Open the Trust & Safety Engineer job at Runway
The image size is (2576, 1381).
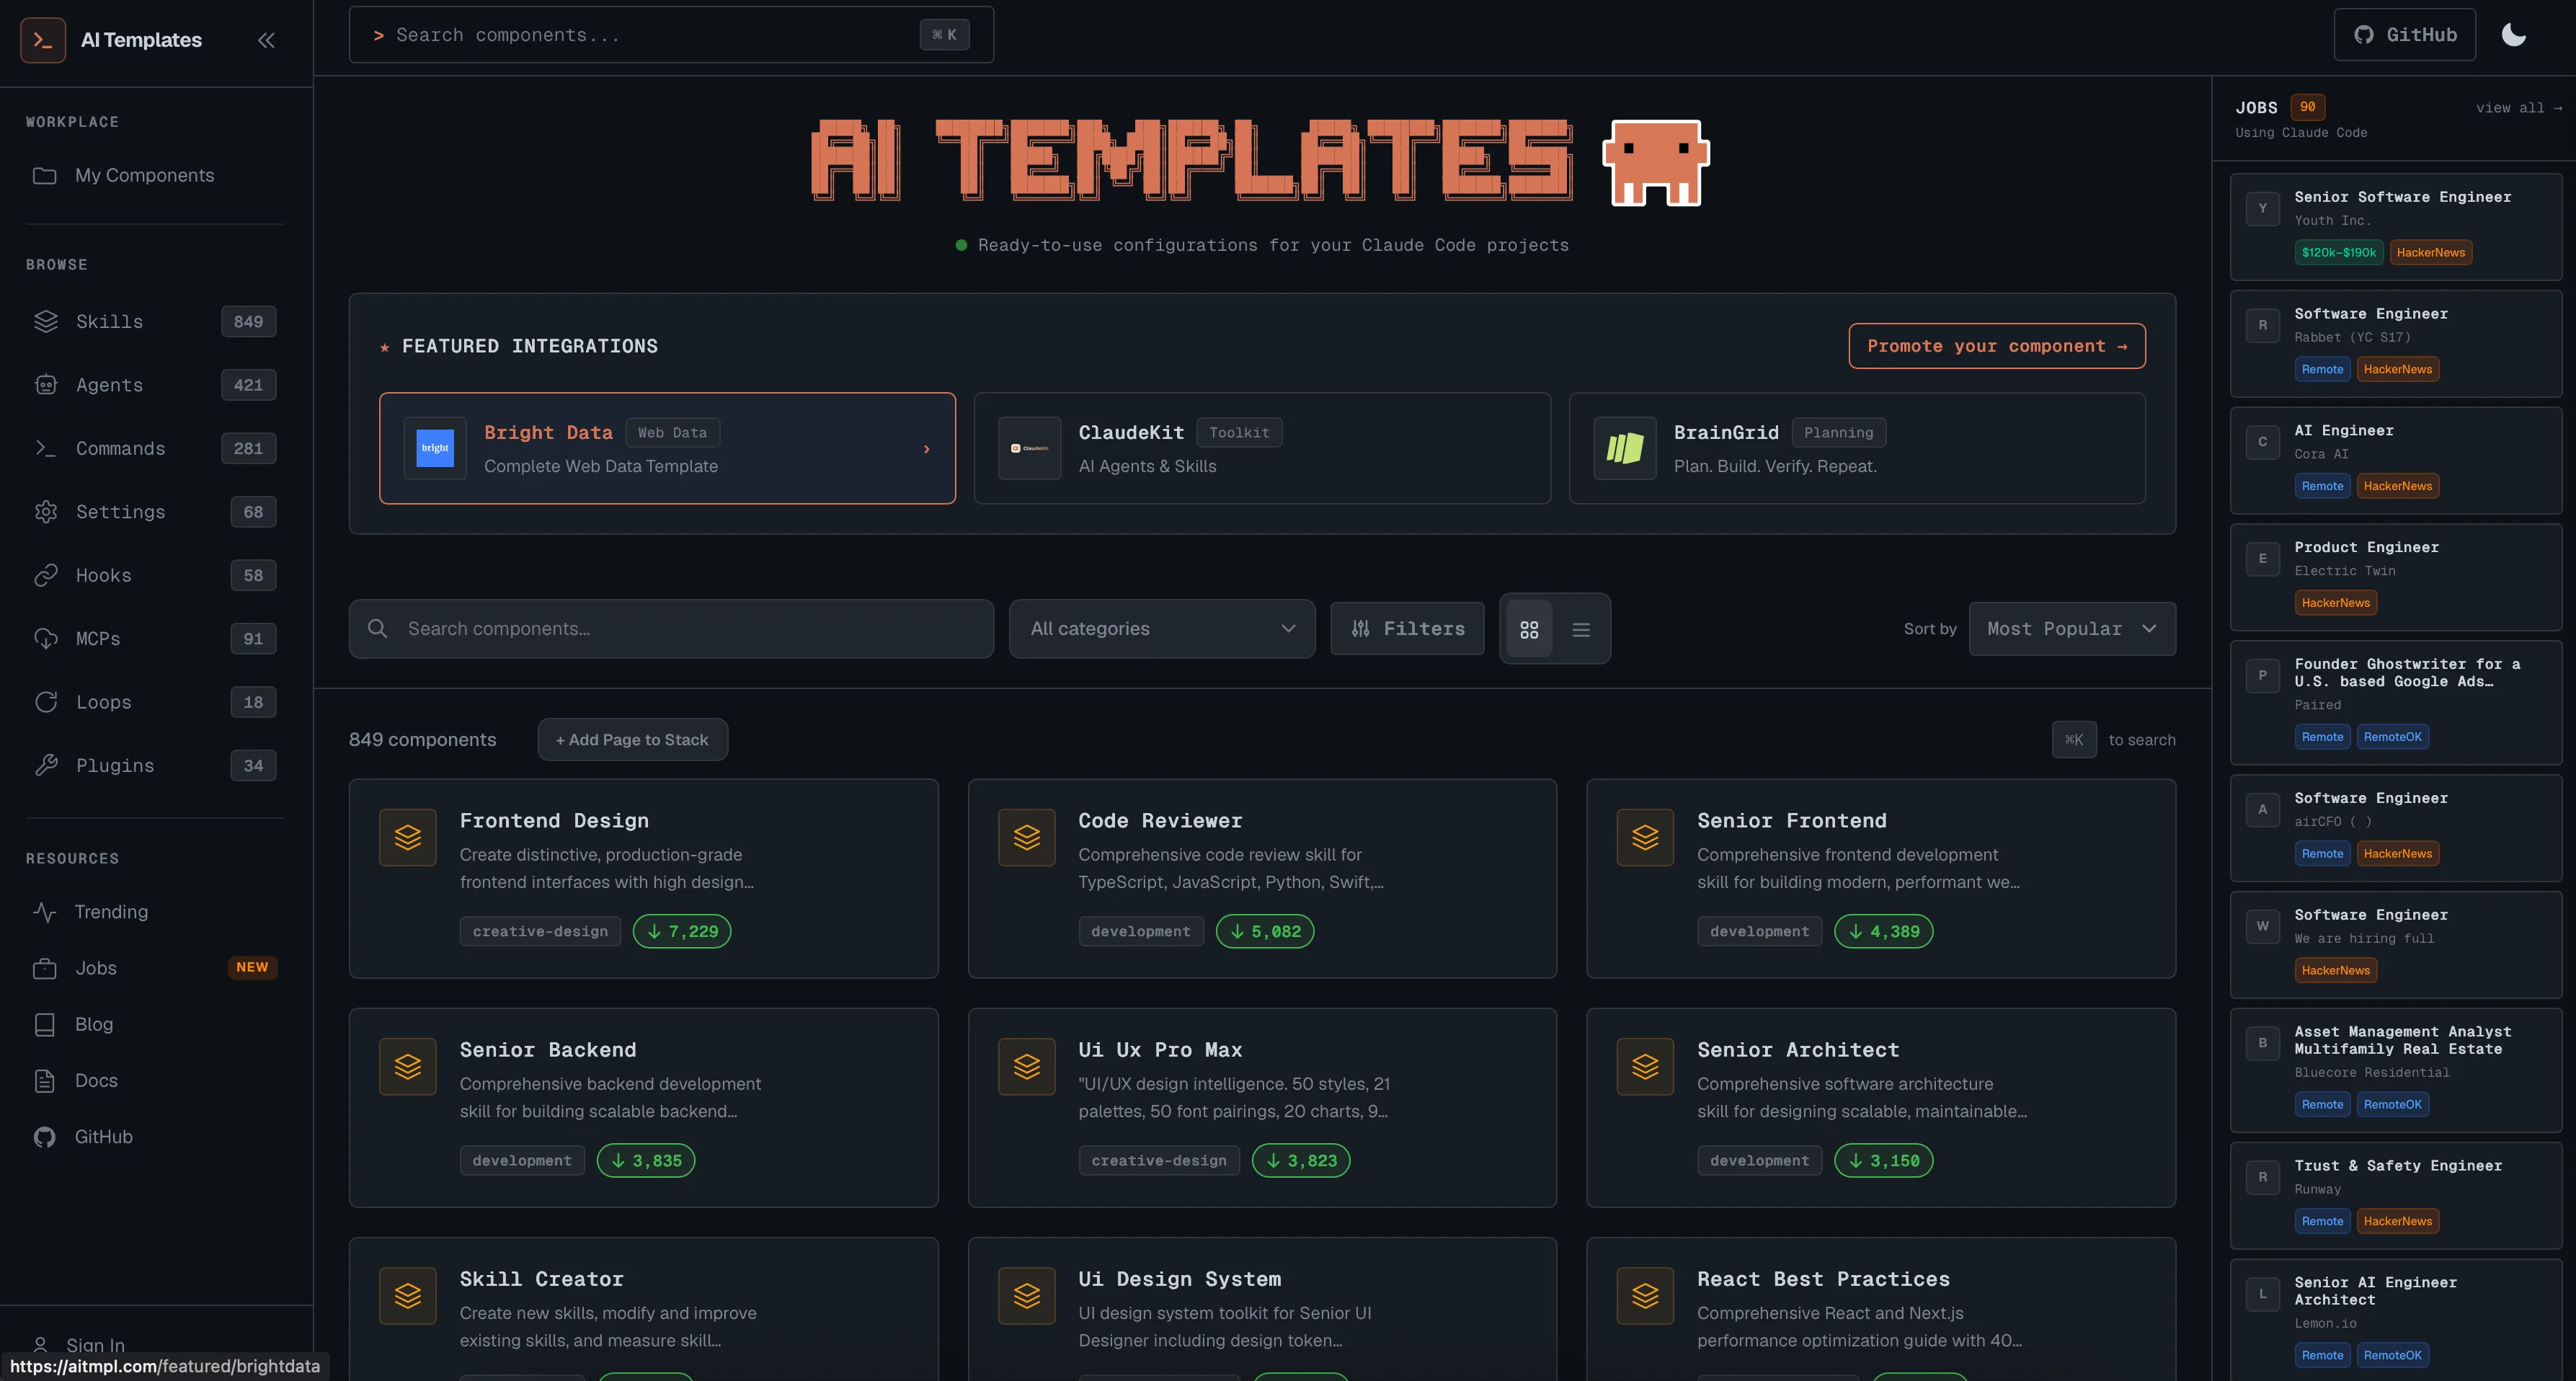click(2396, 1196)
